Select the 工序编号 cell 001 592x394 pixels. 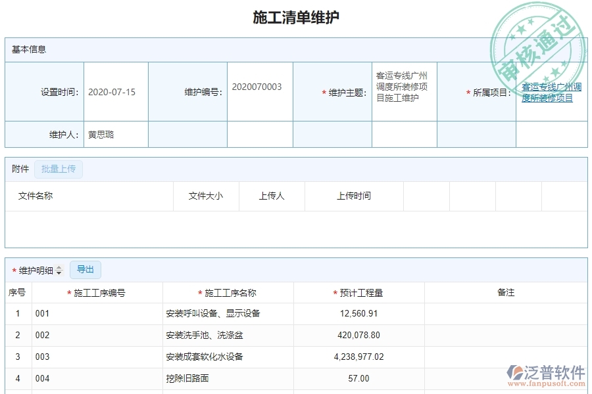click(97, 314)
